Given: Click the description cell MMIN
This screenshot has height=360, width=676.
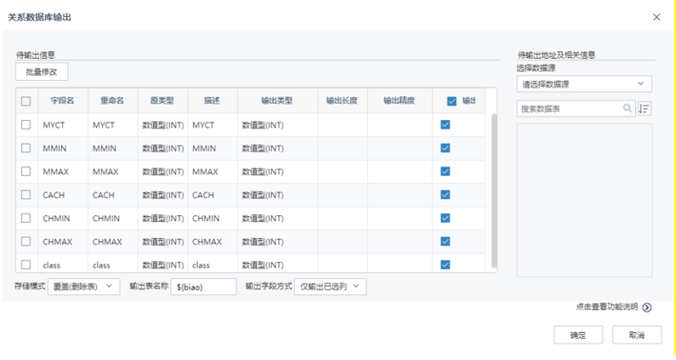Looking at the screenshot, I should pyautogui.click(x=213, y=148).
